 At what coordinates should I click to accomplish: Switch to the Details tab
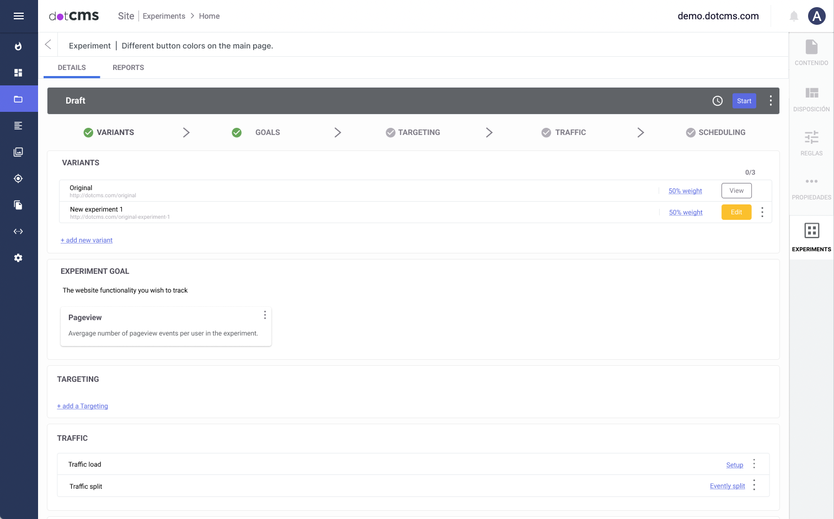[72, 68]
